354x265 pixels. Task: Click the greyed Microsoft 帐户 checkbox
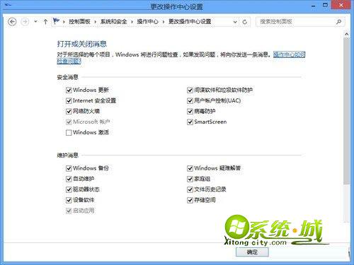(69, 122)
